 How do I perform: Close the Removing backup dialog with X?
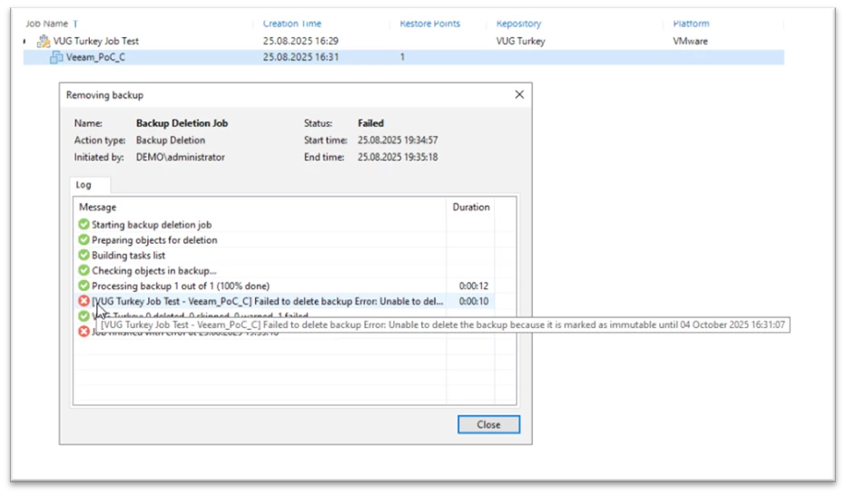[519, 94]
